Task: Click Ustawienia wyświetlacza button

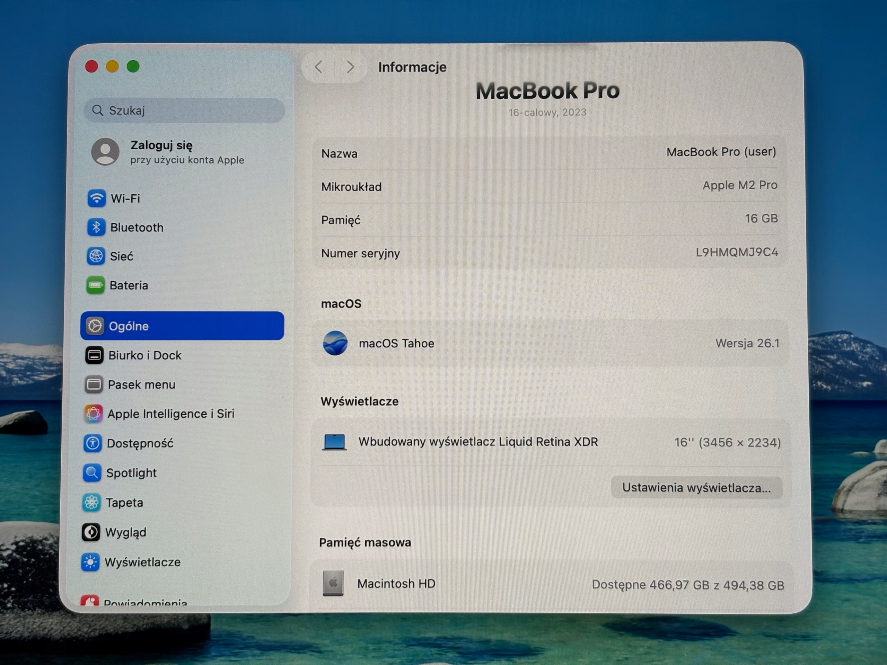Action: tap(696, 488)
